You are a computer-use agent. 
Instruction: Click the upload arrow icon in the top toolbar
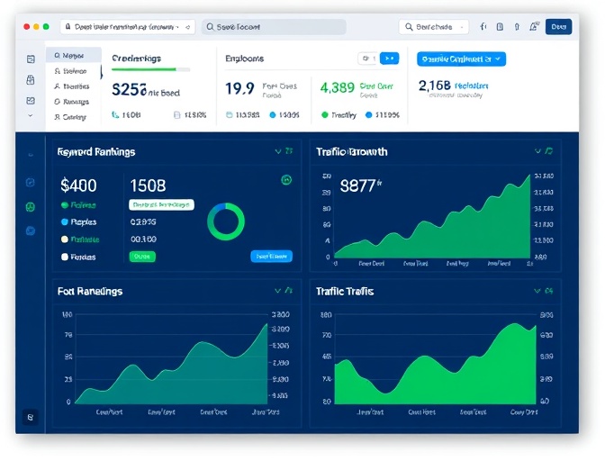point(517,27)
